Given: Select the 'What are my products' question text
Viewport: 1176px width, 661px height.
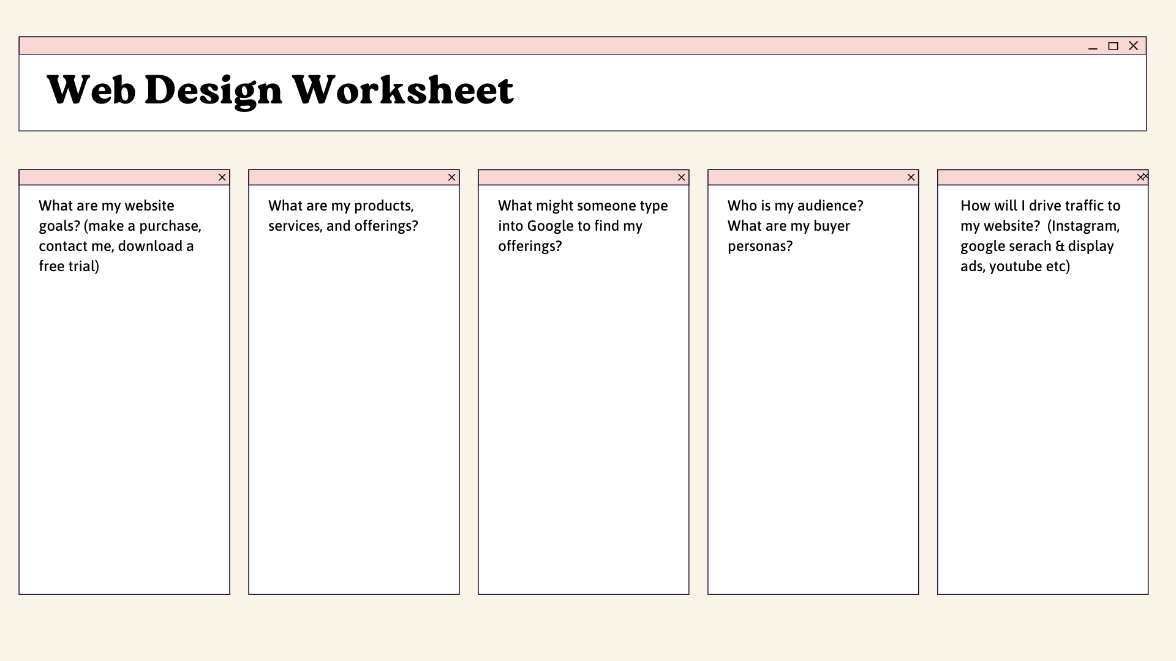Looking at the screenshot, I should tap(343, 215).
